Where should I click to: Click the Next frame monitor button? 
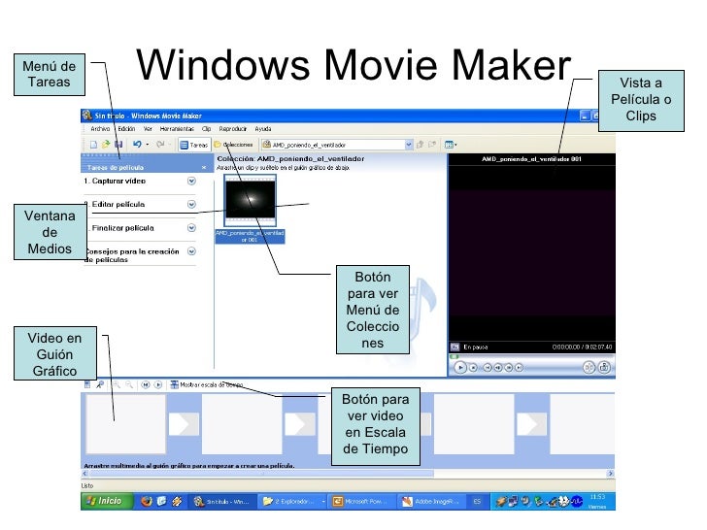pos(509,368)
